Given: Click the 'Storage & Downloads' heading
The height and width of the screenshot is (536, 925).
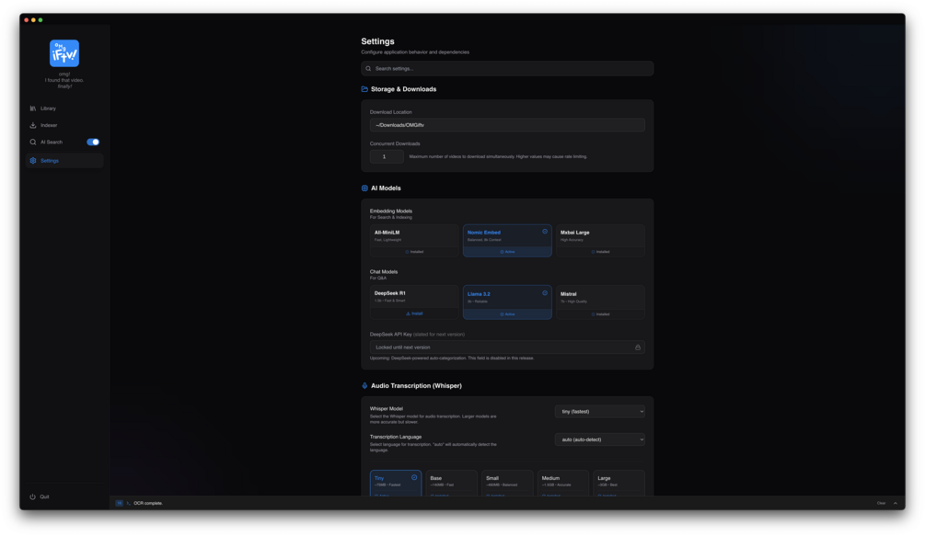Looking at the screenshot, I should tap(403, 89).
